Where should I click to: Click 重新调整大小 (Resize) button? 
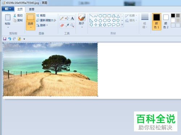point(46,20)
